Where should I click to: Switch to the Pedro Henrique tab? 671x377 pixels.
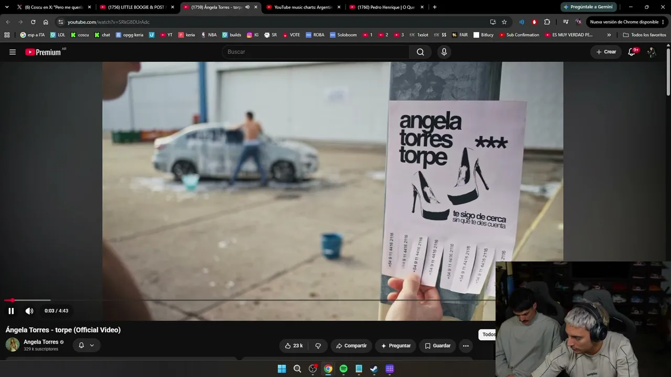click(387, 7)
